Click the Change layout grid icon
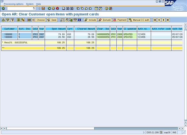Screen dimensions: 187x135 pyautogui.click(x=29, y=20)
